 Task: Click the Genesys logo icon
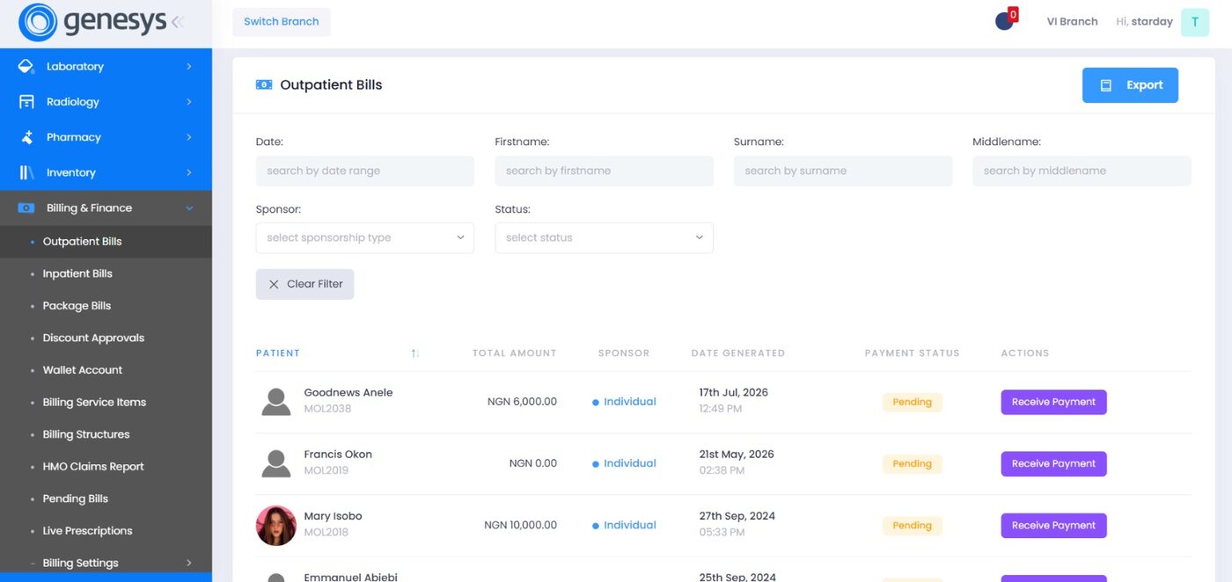coord(38,23)
